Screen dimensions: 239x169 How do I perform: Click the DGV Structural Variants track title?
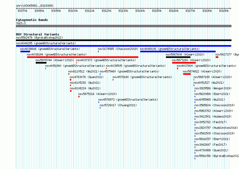point(38,34)
